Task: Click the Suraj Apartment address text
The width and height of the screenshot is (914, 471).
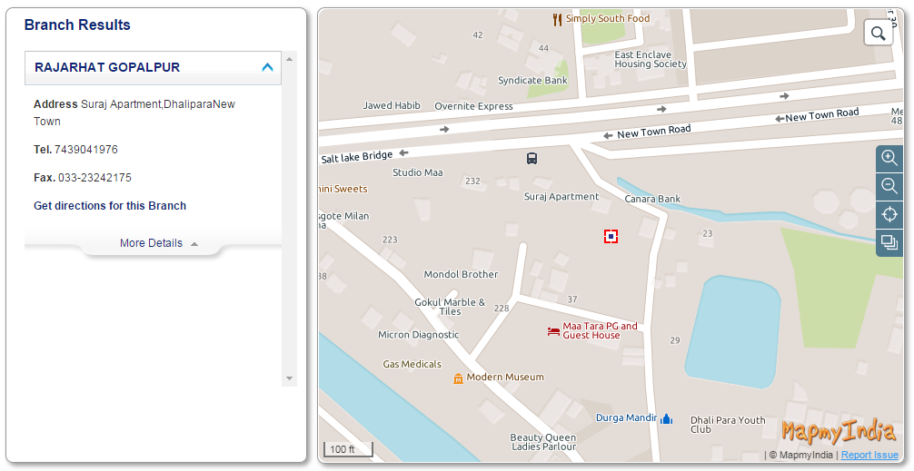Action: click(x=134, y=113)
